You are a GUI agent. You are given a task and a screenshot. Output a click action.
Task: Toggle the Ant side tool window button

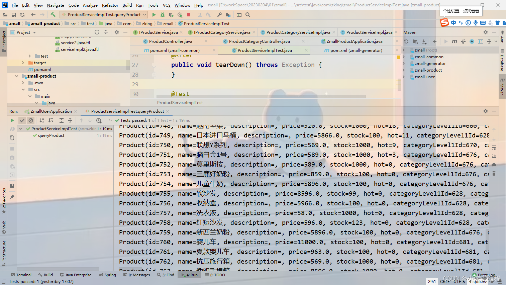pos(502,36)
